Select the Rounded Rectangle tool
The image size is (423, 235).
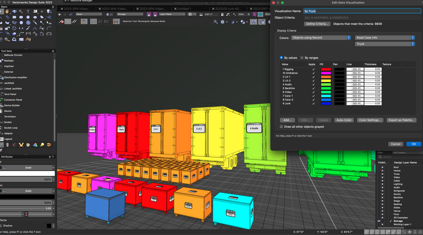pyautogui.click(x=21, y=17)
